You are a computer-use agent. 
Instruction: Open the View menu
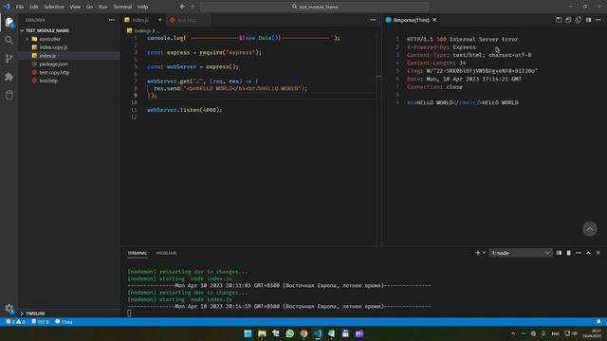[x=75, y=7]
